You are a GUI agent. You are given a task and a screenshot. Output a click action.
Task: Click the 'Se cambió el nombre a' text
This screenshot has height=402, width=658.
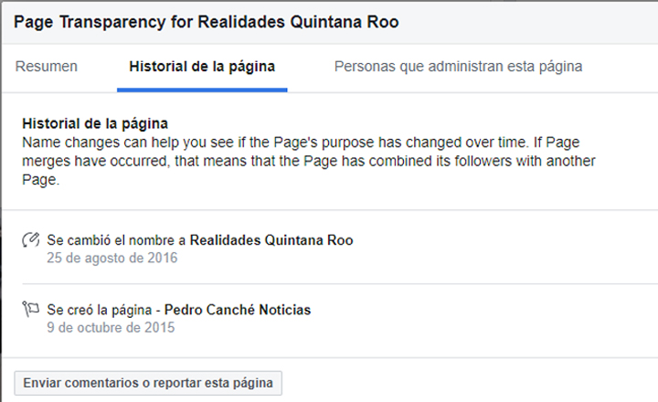116,240
